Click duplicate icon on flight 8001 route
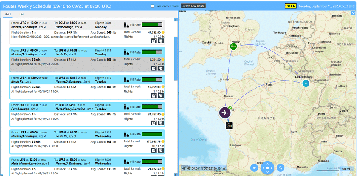 point(161,41)
